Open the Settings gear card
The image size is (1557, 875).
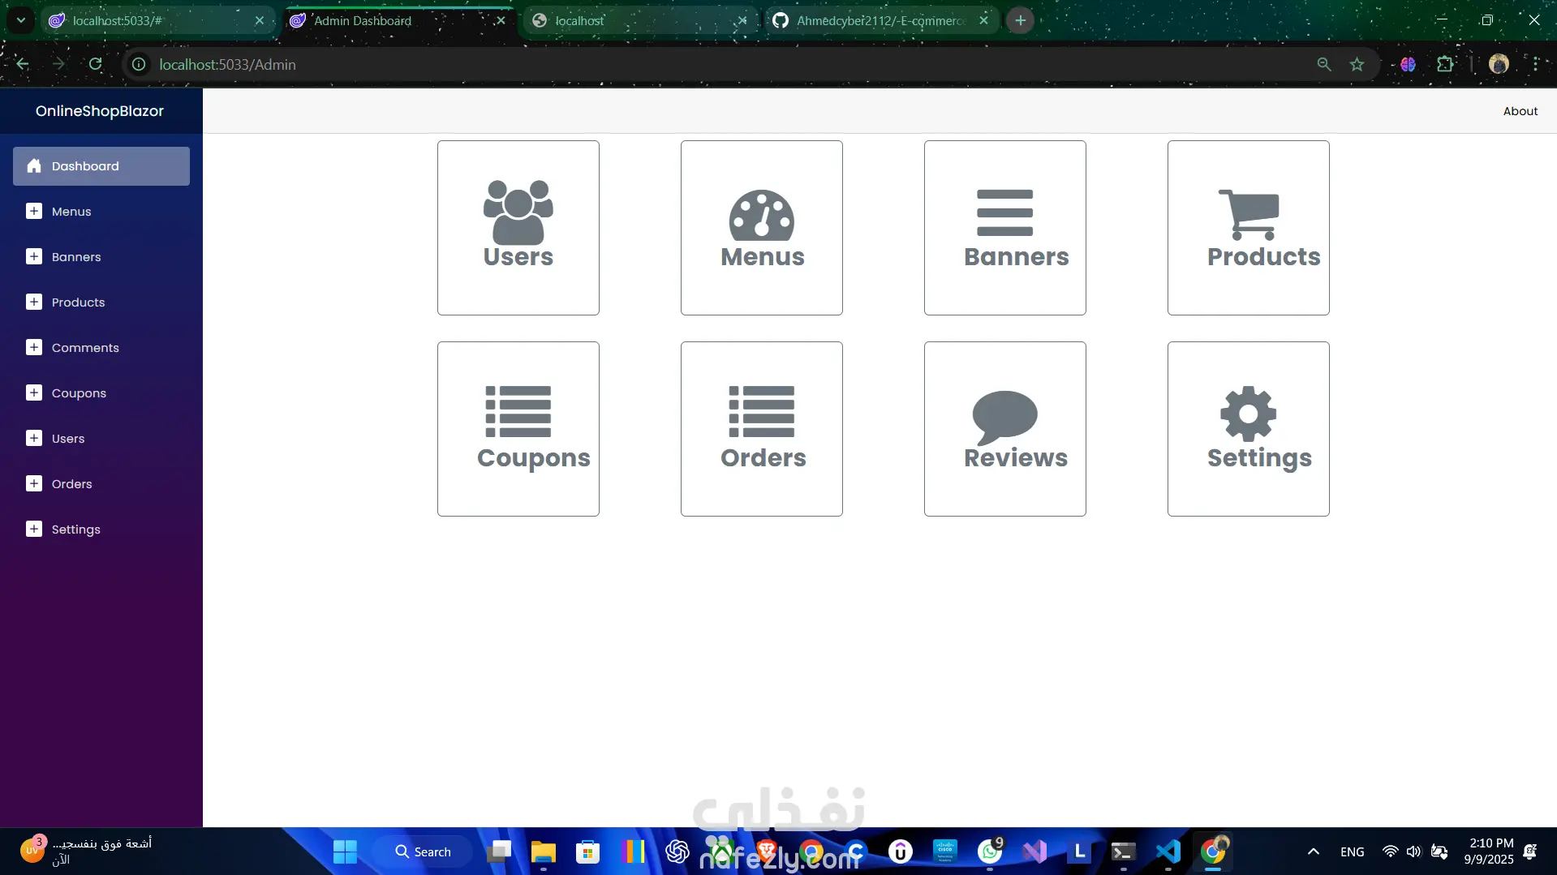pyautogui.click(x=1249, y=429)
